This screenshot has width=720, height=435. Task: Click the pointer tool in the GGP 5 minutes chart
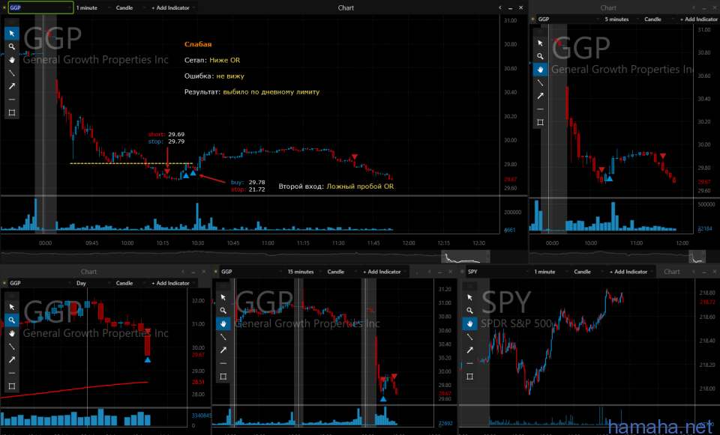[541, 43]
